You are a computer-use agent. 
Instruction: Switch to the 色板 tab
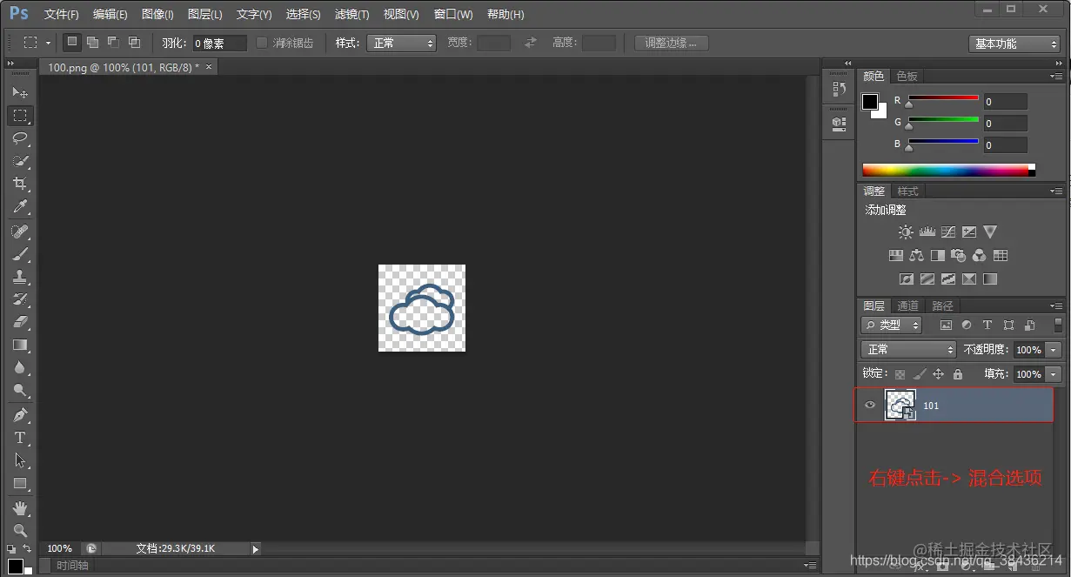pos(907,76)
